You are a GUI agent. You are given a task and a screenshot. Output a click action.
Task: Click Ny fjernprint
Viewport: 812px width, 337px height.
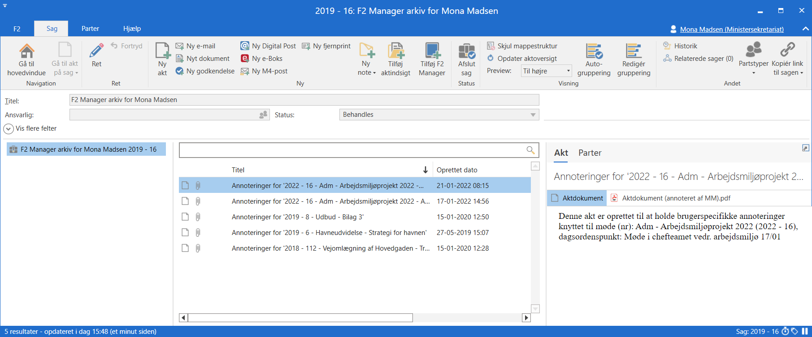326,46
